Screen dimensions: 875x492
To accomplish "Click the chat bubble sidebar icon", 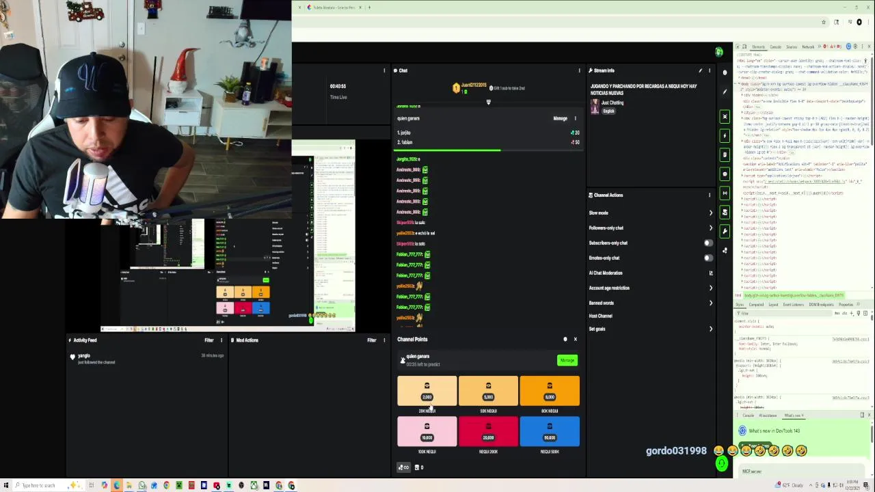I will 725,174.
